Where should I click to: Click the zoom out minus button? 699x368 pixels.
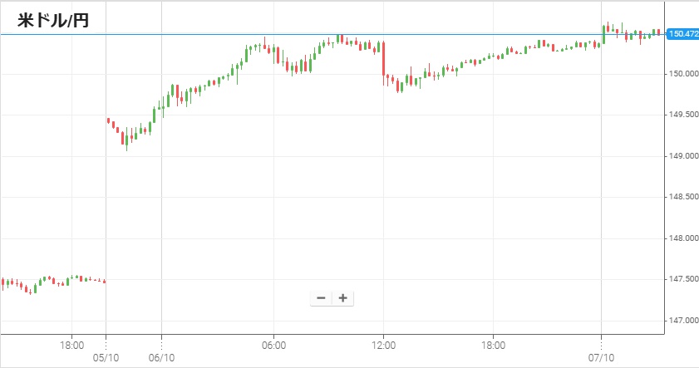tap(322, 298)
